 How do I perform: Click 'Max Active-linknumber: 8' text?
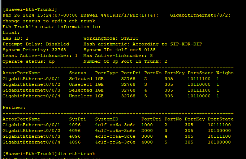[118, 56]
